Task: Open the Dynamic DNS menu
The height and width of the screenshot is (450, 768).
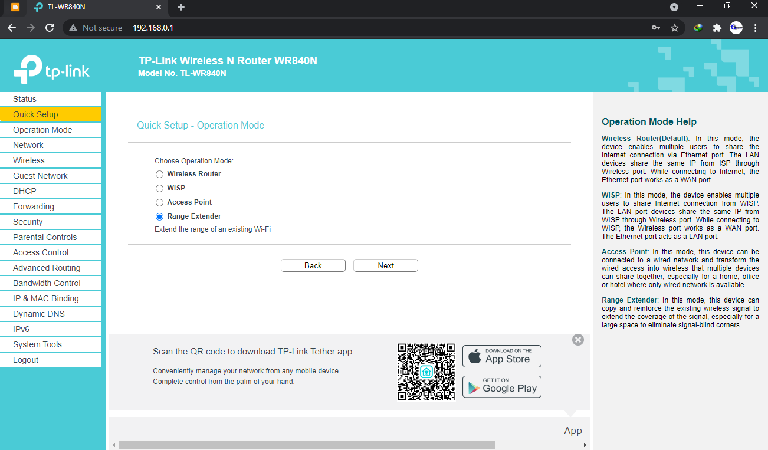Action: (50, 314)
